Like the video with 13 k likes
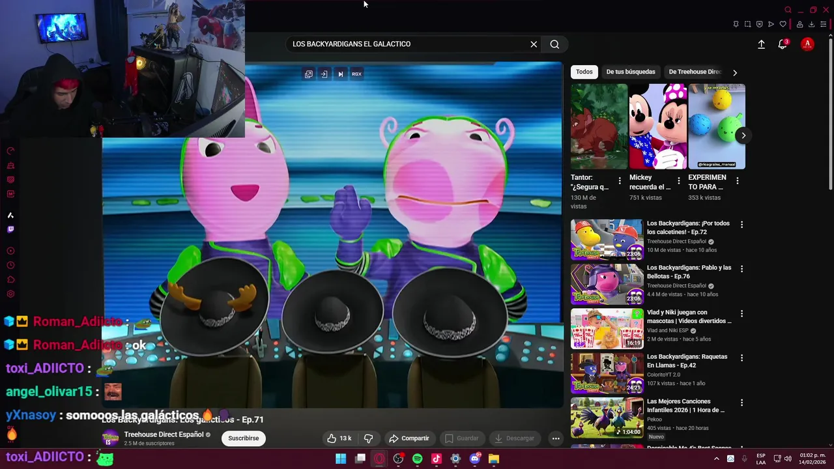This screenshot has width=834, height=469. pyautogui.click(x=339, y=438)
